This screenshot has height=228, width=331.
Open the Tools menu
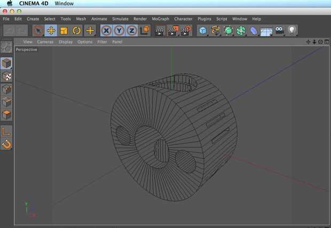click(66, 19)
